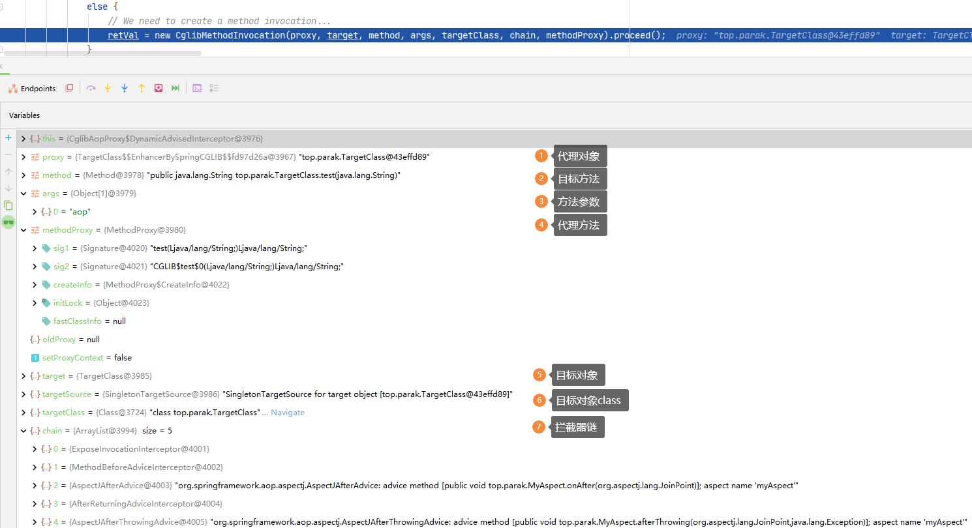Click the {MethodProxy@3980} value text
Viewport: 972px width, 528px height.
[x=145, y=230]
